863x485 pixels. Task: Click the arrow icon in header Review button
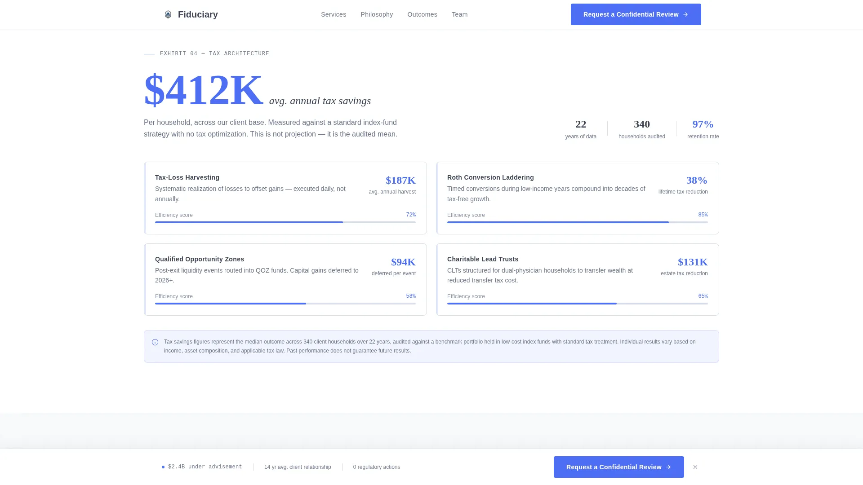coord(685,14)
